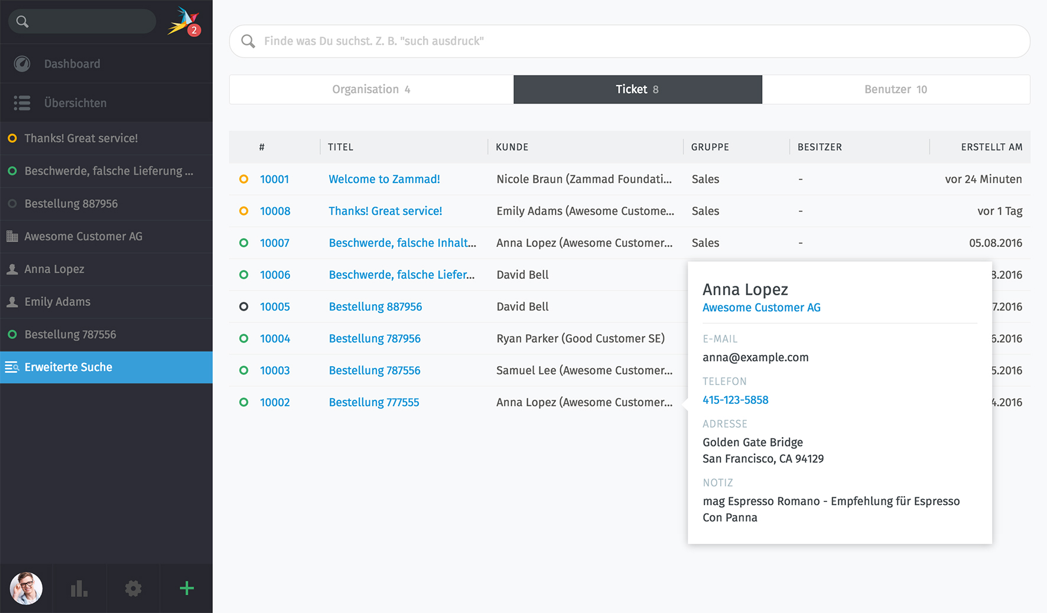
Task: Click the Übersichten list icon
Action: click(22, 103)
